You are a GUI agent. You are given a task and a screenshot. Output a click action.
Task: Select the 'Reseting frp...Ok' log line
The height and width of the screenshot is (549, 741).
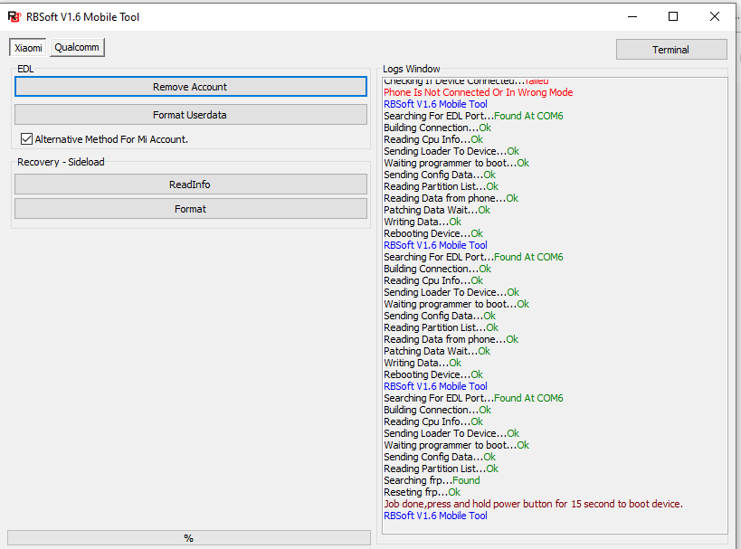422,492
